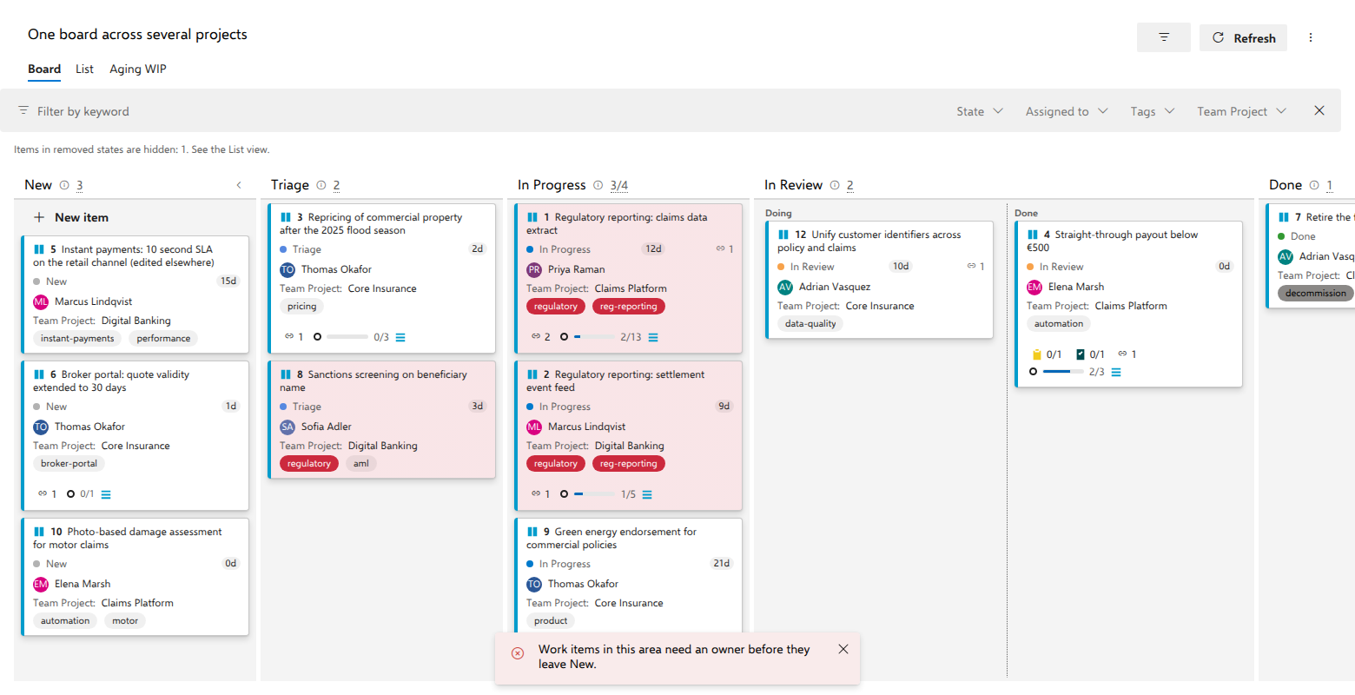Click Priya Raman avatar on card 1

click(534, 269)
